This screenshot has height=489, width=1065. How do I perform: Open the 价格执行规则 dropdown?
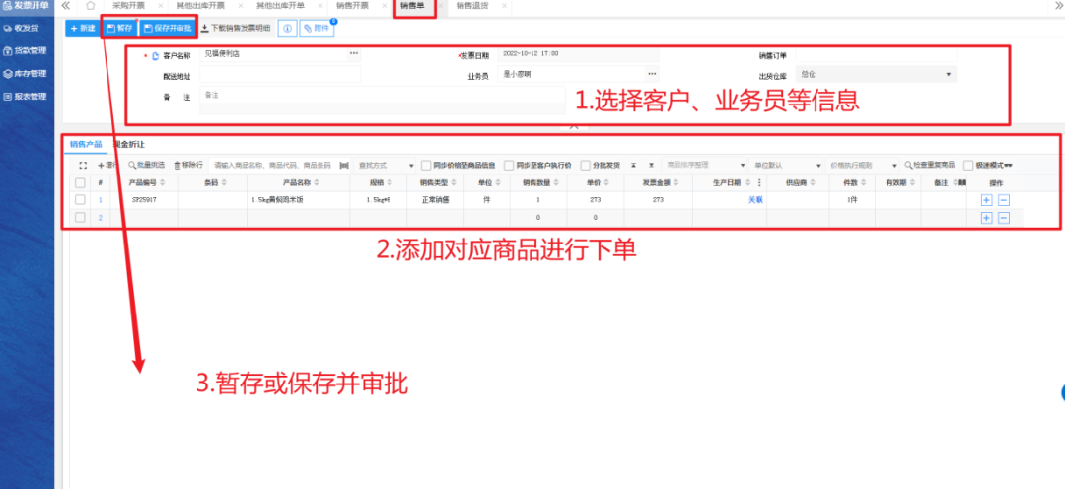[893, 165]
